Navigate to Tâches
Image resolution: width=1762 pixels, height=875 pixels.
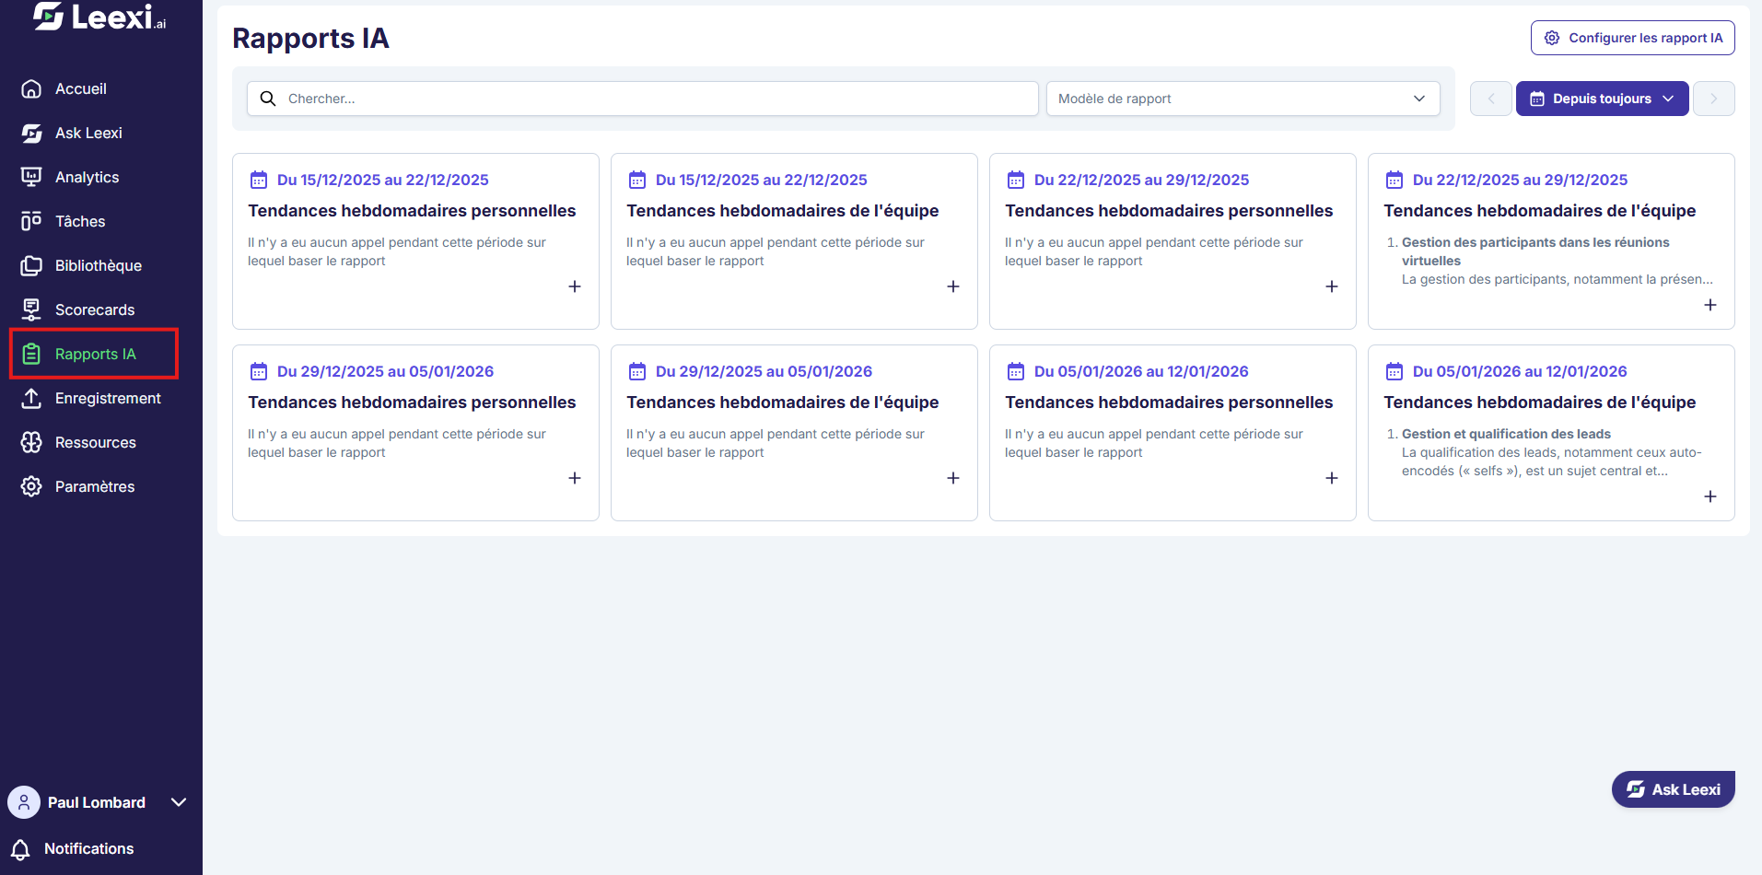coord(80,221)
